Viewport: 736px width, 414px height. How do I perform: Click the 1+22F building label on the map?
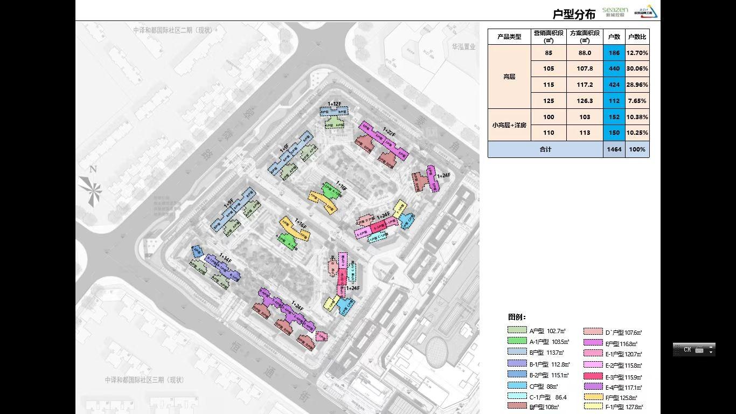389,133
